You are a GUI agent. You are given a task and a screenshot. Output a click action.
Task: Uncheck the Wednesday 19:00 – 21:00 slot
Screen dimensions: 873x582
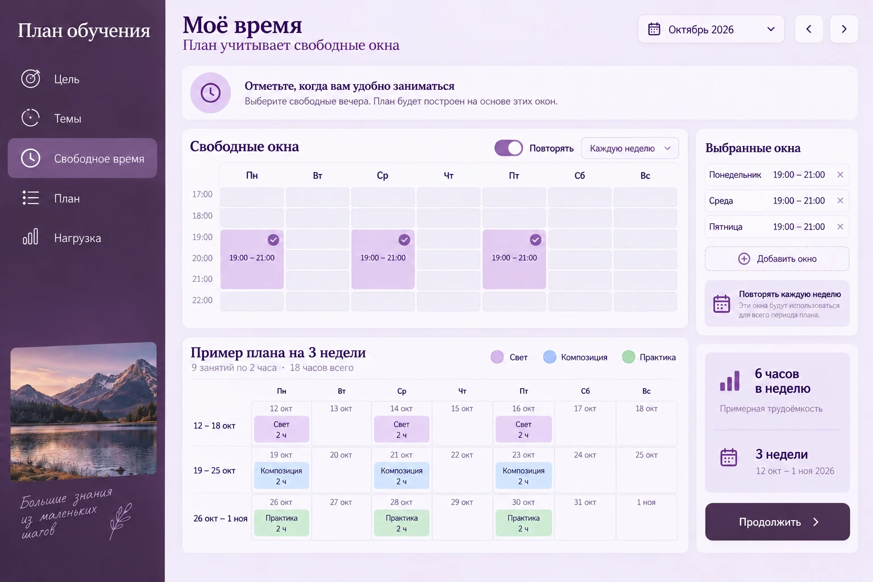click(404, 240)
